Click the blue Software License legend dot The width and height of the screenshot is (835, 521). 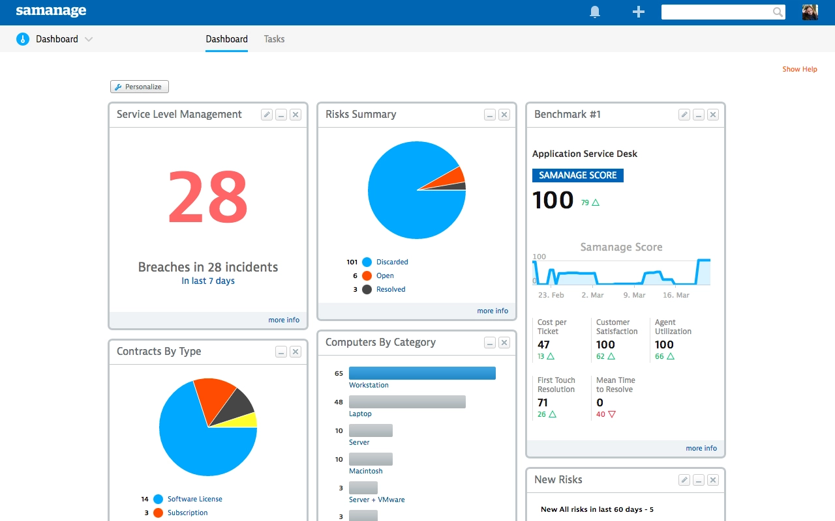coord(158,499)
